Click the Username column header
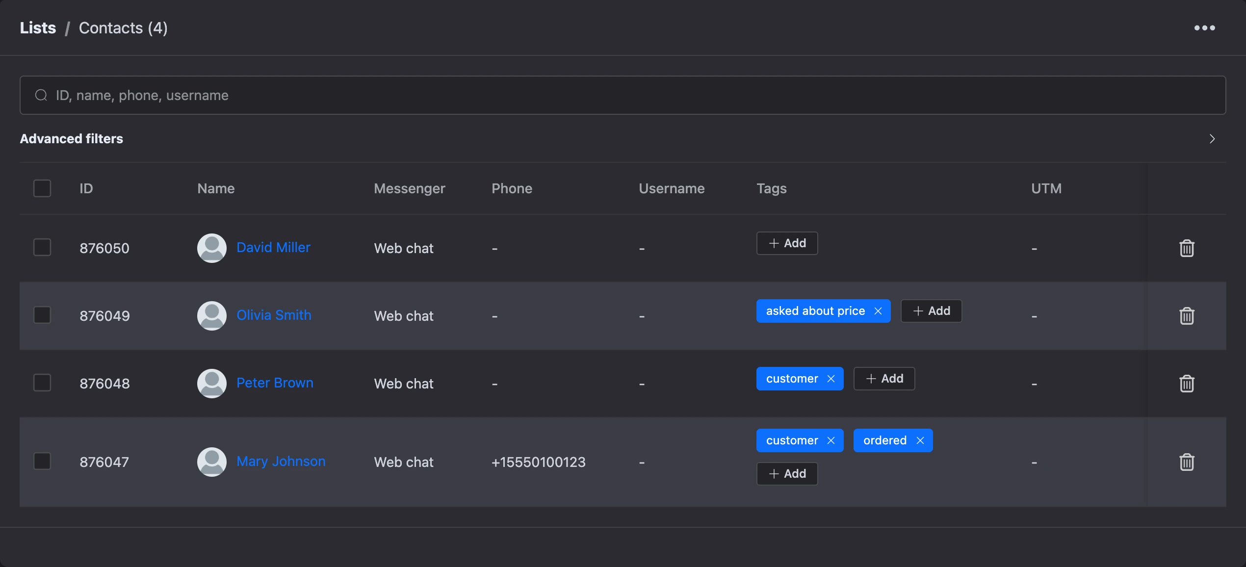The image size is (1246, 567). click(672, 188)
